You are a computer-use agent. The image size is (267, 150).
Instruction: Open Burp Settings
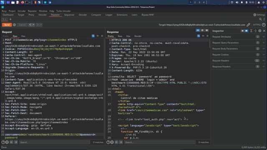pyautogui.click(x=259, y=15)
